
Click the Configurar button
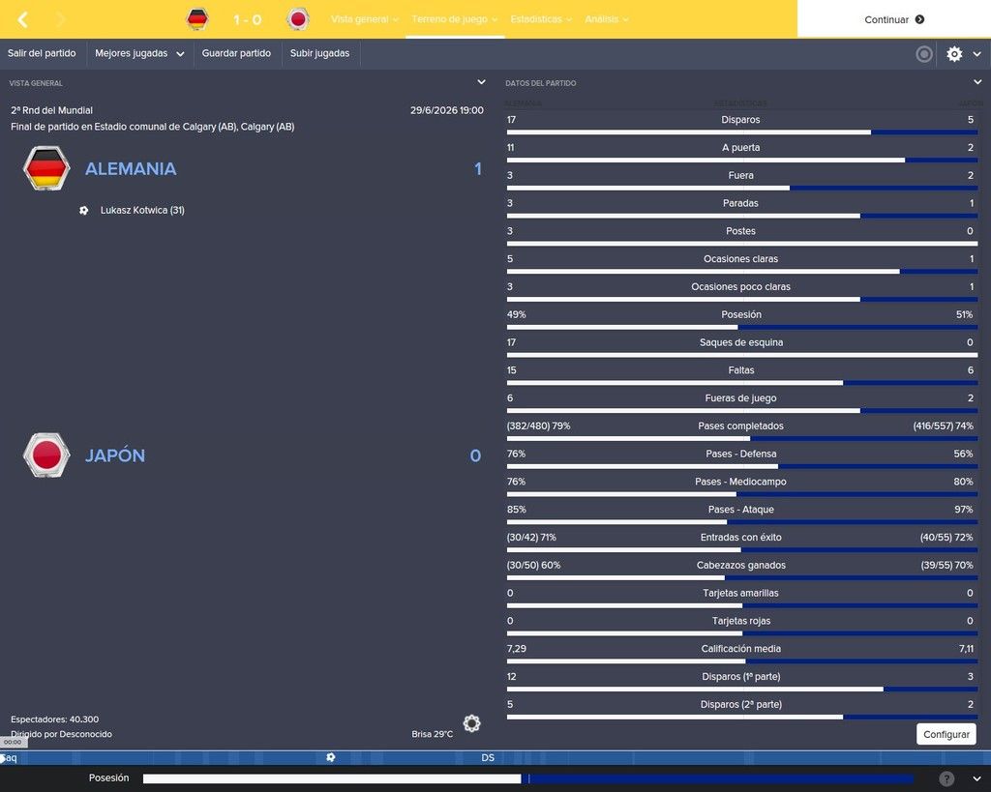(x=946, y=734)
